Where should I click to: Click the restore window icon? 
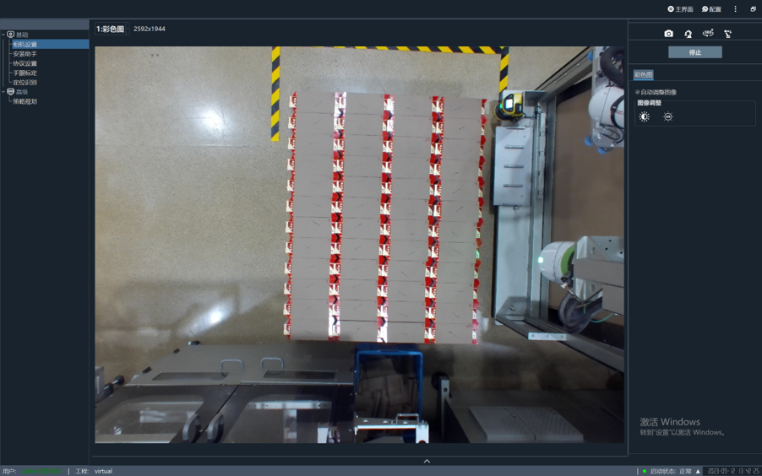754,8
